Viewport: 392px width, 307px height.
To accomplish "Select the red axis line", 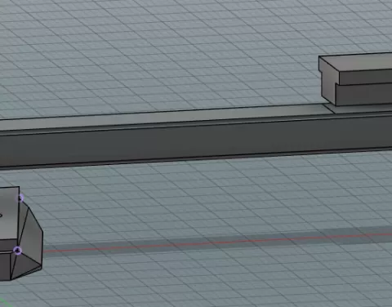I will (x=218, y=242).
